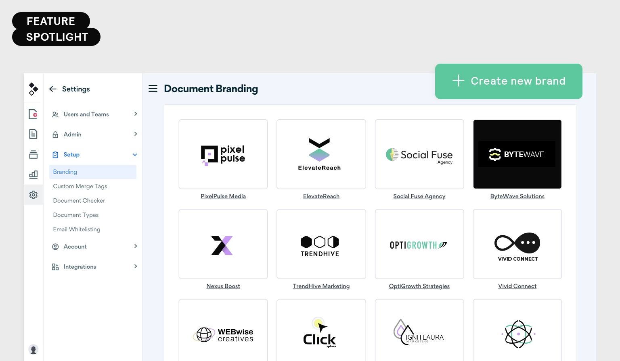620x361 pixels.
Task: Open the analytics chart sidebar icon
Action: [x=33, y=174]
